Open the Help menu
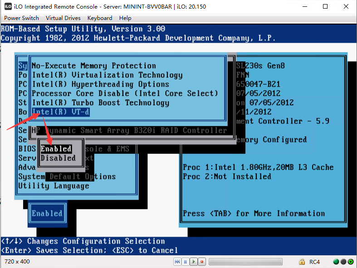 click(125, 18)
